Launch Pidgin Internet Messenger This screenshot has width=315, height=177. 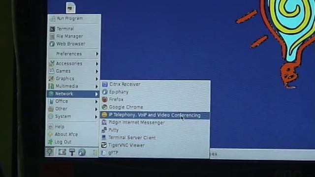[155, 122]
